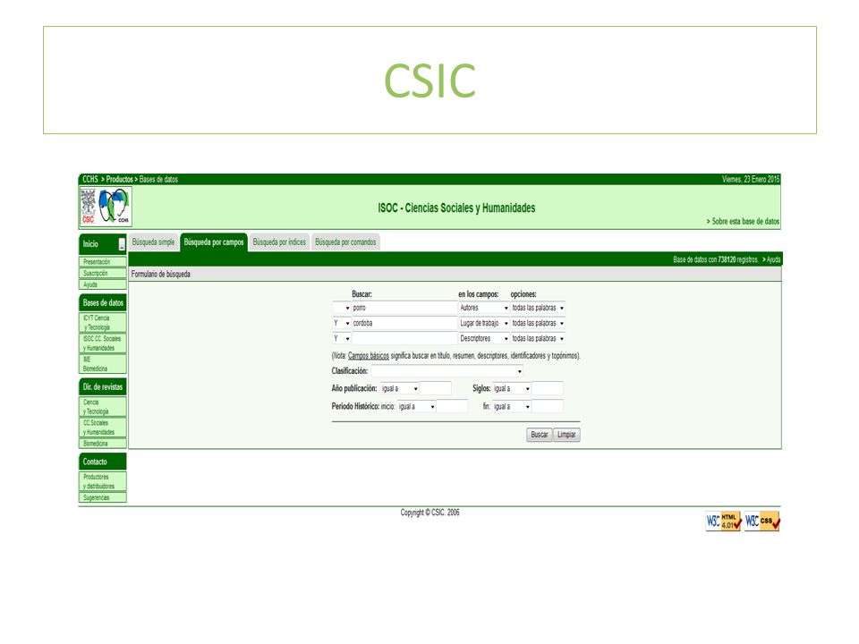Expand the Clasificación dropdown
The image size is (859, 644).
[x=447, y=371]
